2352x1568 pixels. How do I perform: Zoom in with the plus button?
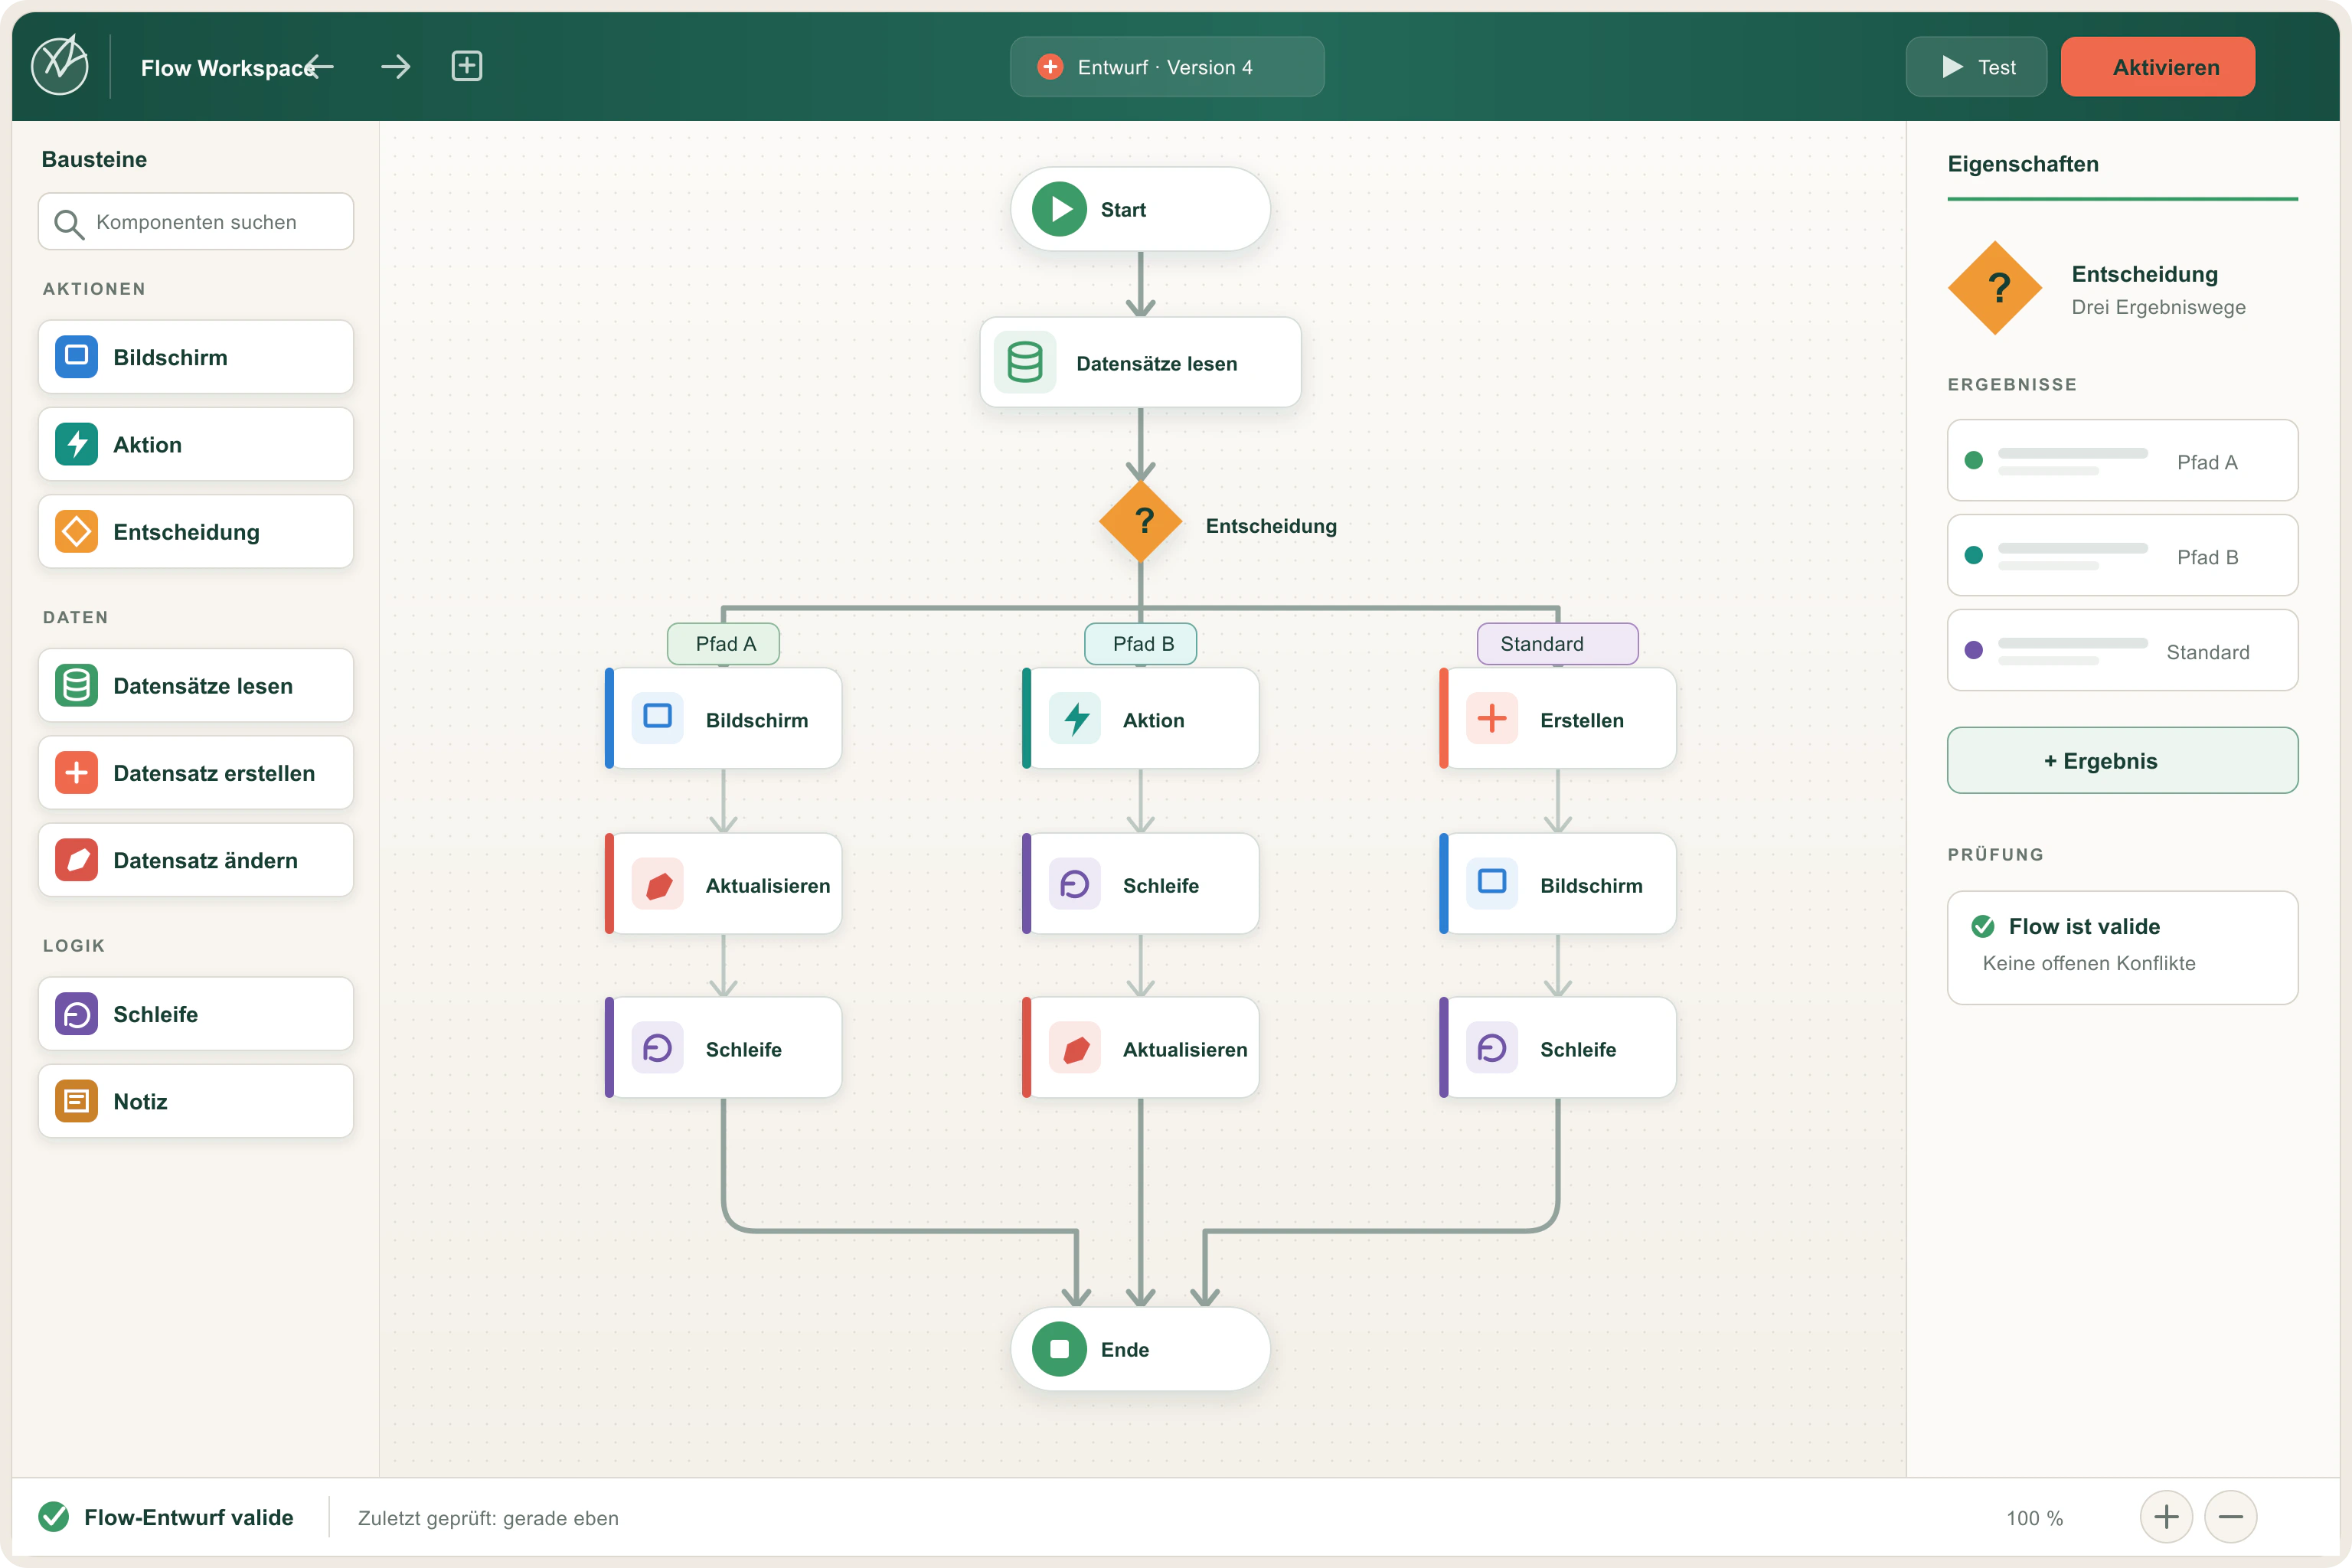point(2166,1517)
